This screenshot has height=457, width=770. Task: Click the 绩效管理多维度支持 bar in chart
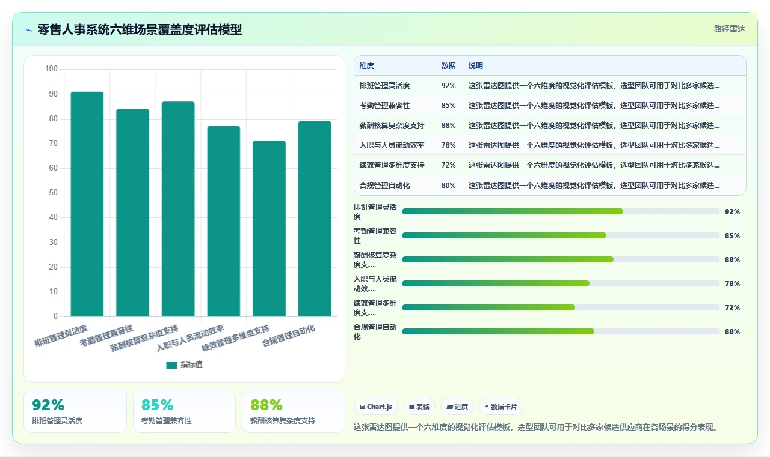(269, 229)
